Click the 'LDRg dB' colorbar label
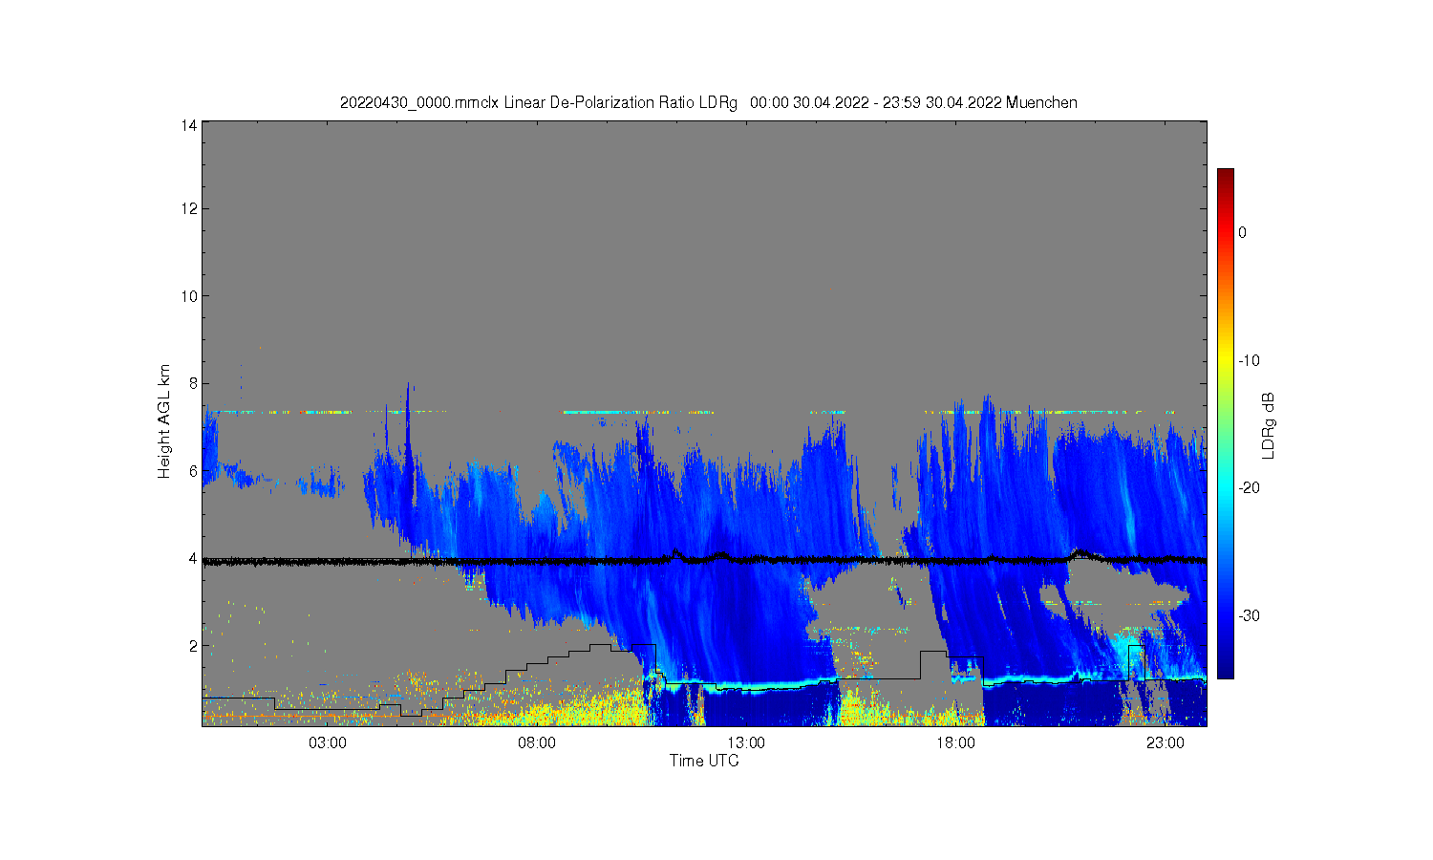 point(1269,426)
